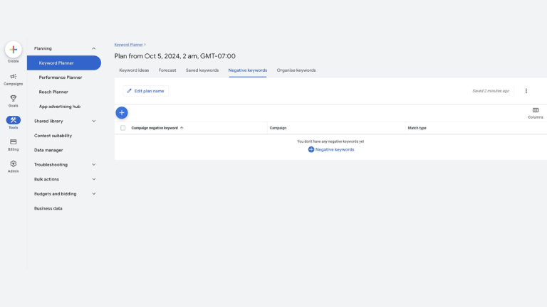The height and width of the screenshot is (307, 547).
Task: Click the Campaign negative keyword column header
Action: pyautogui.click(x=155, y=128)
